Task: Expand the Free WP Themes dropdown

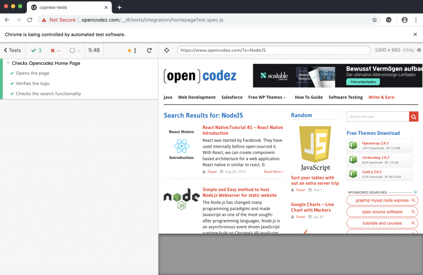Action: coord(267,97)
